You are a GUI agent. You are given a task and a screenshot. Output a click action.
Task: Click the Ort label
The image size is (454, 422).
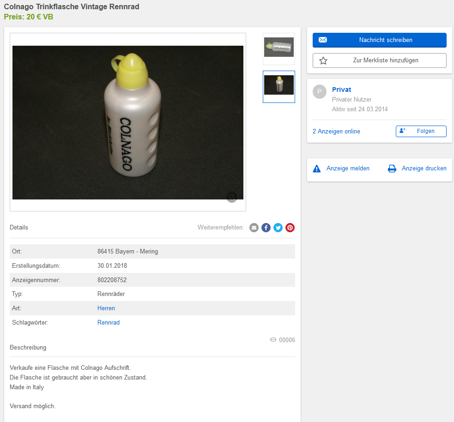[x=17, y=252]
